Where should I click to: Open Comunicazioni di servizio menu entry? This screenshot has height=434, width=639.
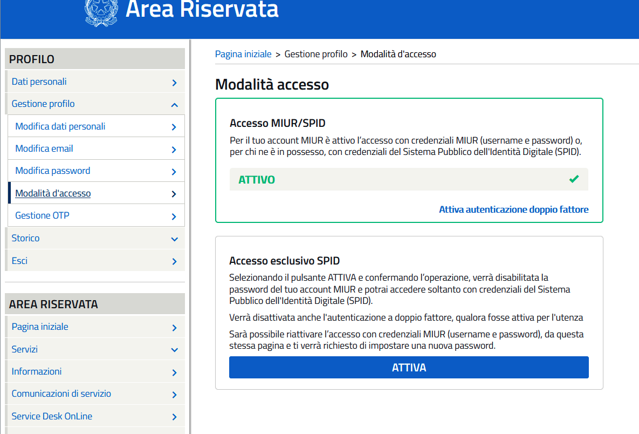coord(61,394)
